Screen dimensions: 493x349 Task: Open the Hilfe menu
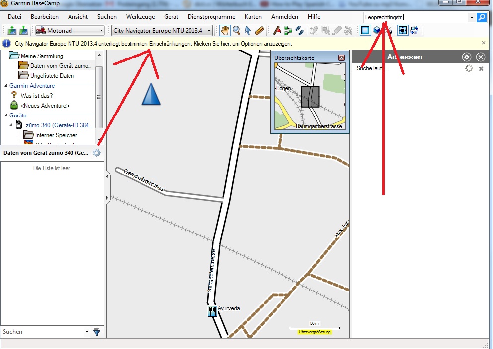(x=314, y=17)
